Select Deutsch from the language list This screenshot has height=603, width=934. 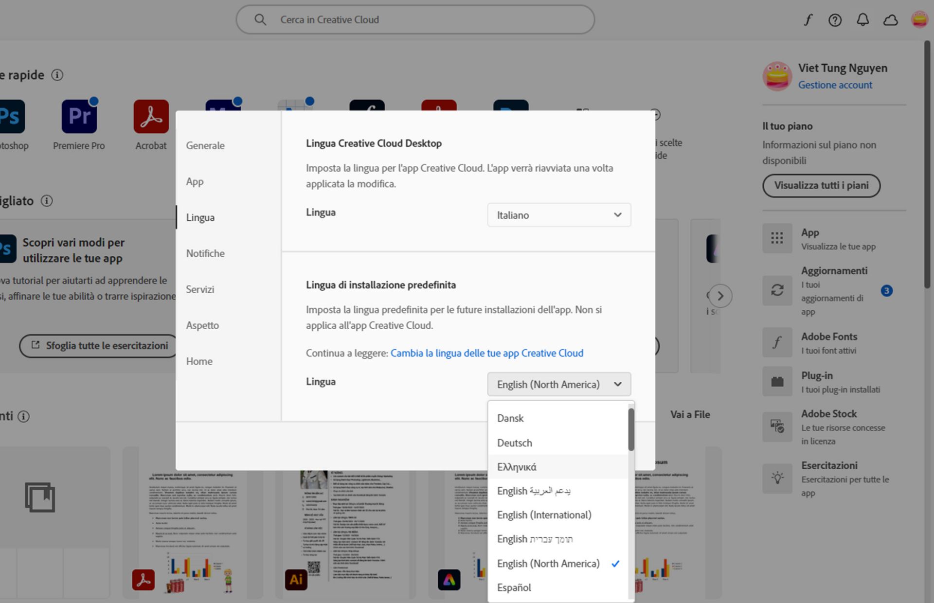pos(514,443)
